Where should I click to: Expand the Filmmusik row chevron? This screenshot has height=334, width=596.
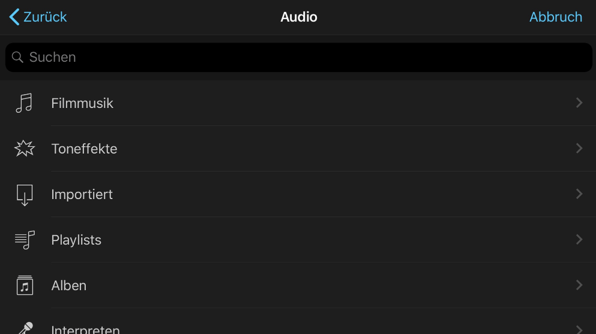tap(579, 103)
